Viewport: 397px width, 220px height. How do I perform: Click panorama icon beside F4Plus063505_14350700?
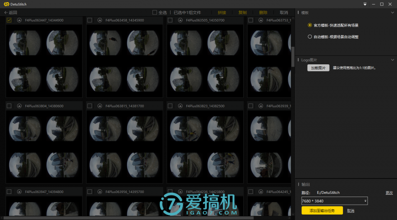pos(180,20)
